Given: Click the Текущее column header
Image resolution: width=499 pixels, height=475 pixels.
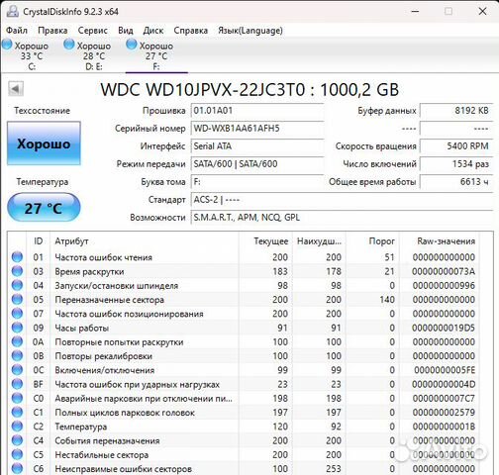Looking at the screenshot, I should [265, 241].
